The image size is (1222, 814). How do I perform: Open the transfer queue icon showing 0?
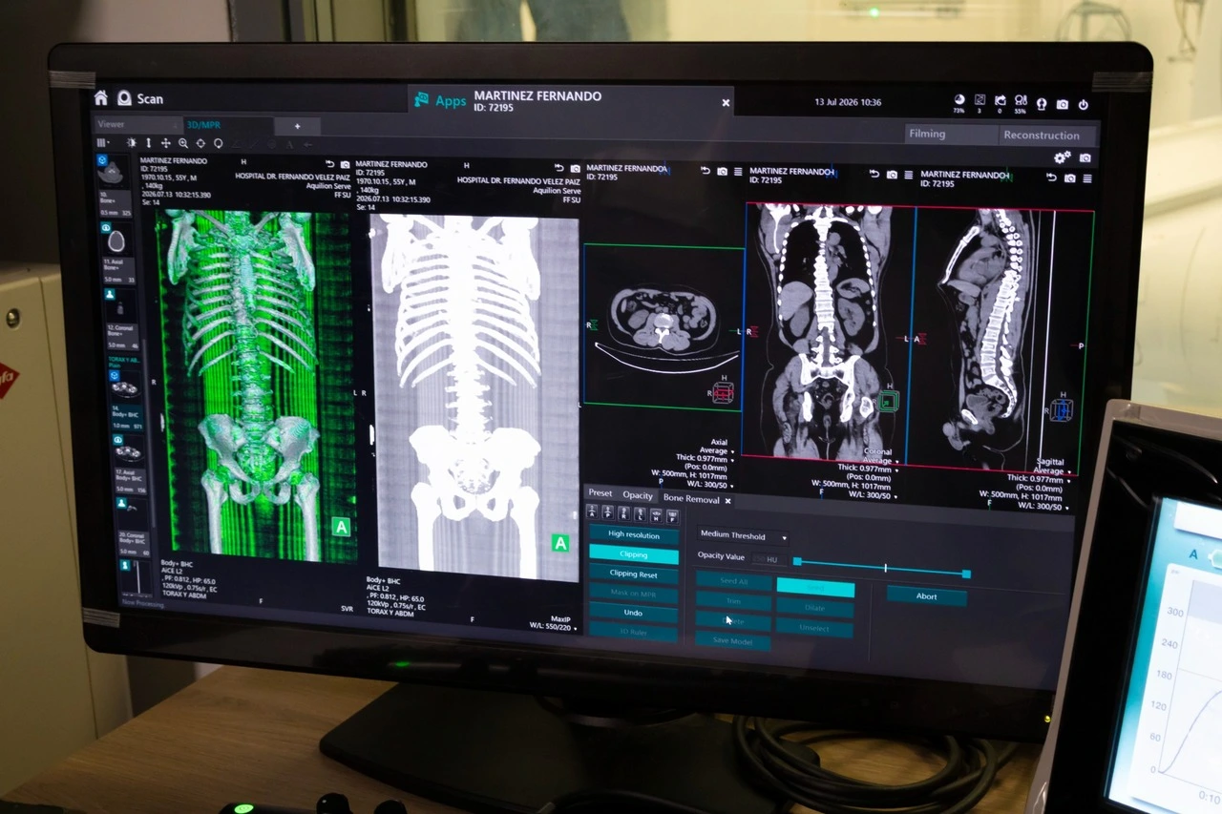pos(1000,103)
